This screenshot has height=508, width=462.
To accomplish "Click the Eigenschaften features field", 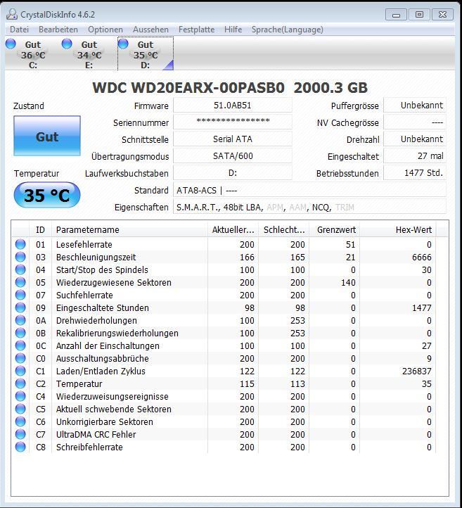I will (x=309, y=207).
